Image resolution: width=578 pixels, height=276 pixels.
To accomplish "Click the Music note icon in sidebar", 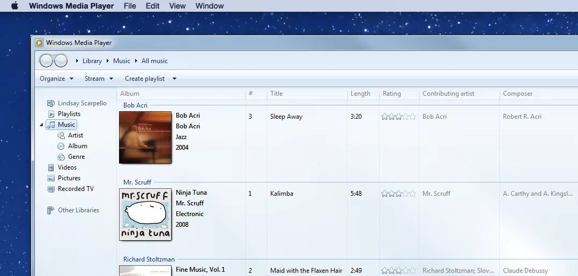I will 51,125.
